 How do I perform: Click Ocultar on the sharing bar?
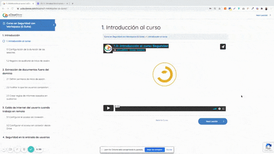(x=169, y=150)
